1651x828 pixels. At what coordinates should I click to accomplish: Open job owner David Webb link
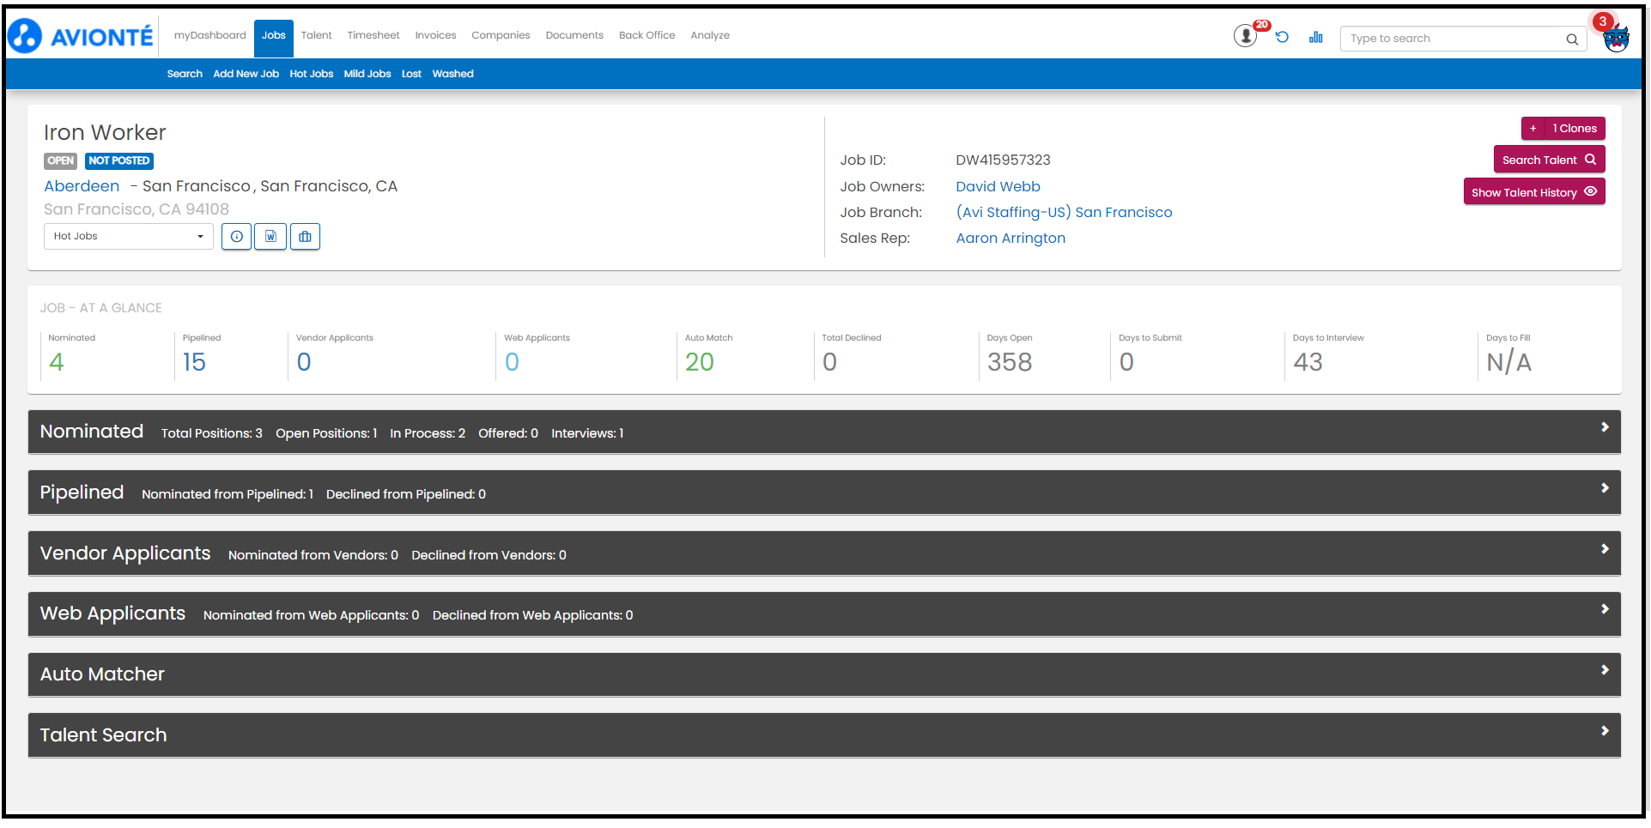click(998, 186)
